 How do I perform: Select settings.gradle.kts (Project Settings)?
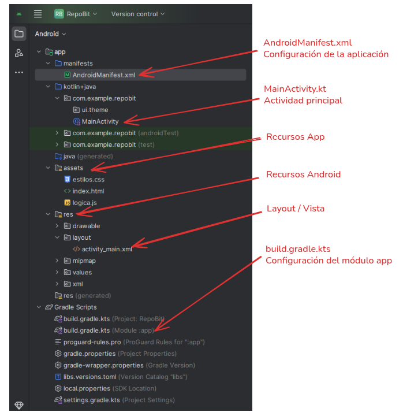click(x=119, y=400)
